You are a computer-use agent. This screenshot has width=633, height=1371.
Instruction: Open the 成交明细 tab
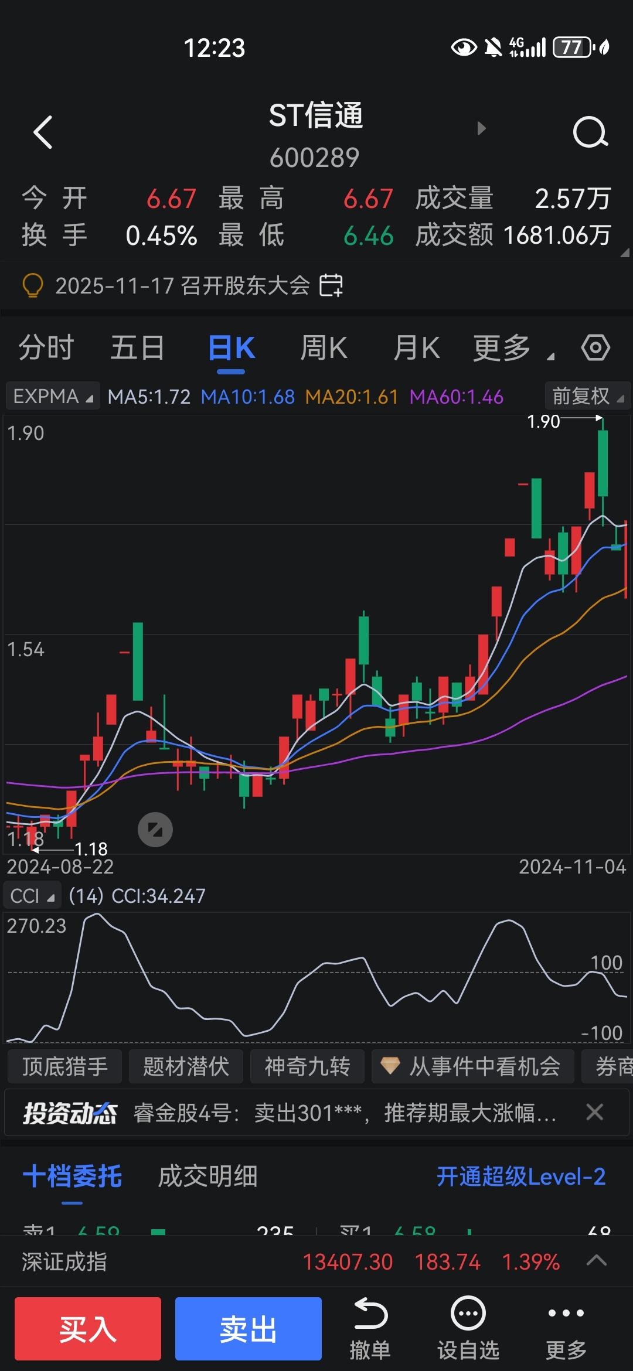pyautogui.click(x=207, y=1176)
